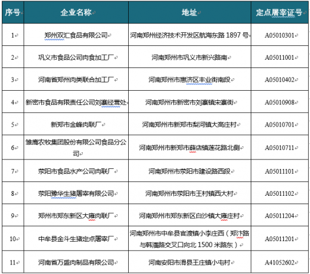Screen dimensions: 310x274
Task: Select the cell 郑州双汇食品有限公司
Action: click(x=76, y=35)
